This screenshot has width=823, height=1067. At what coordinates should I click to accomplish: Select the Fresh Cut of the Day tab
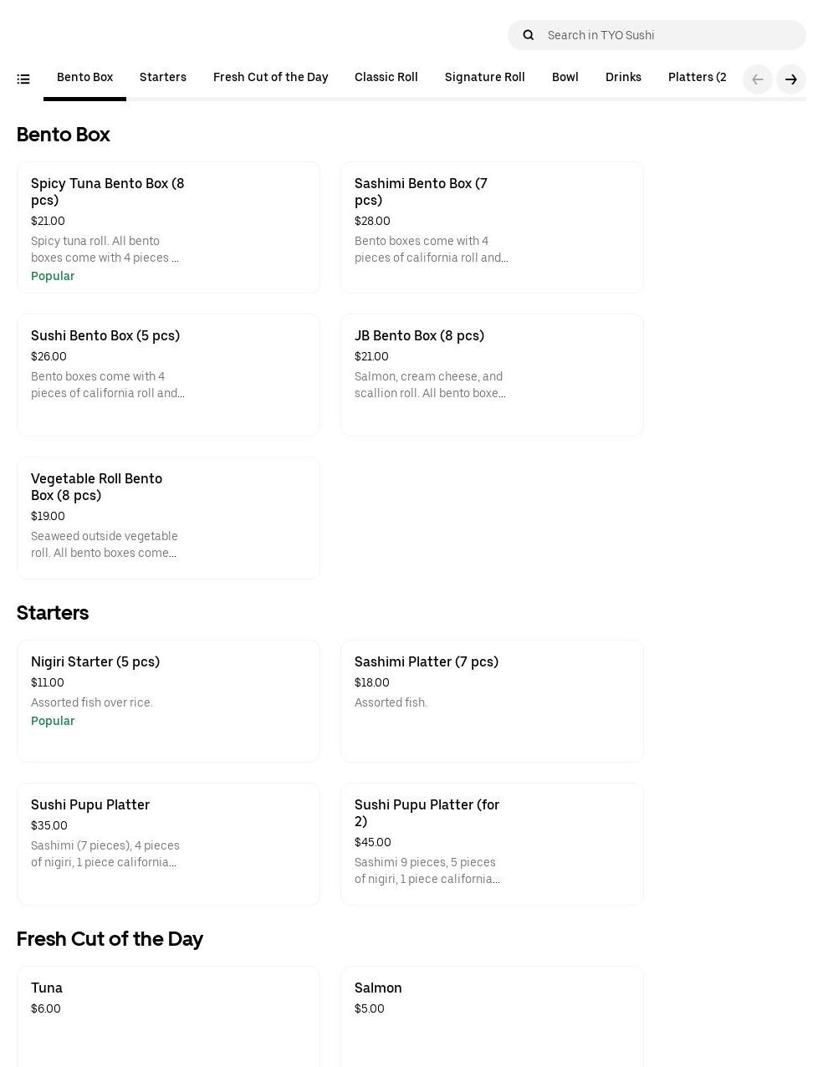pyautogui.click(x=270, y=78)
